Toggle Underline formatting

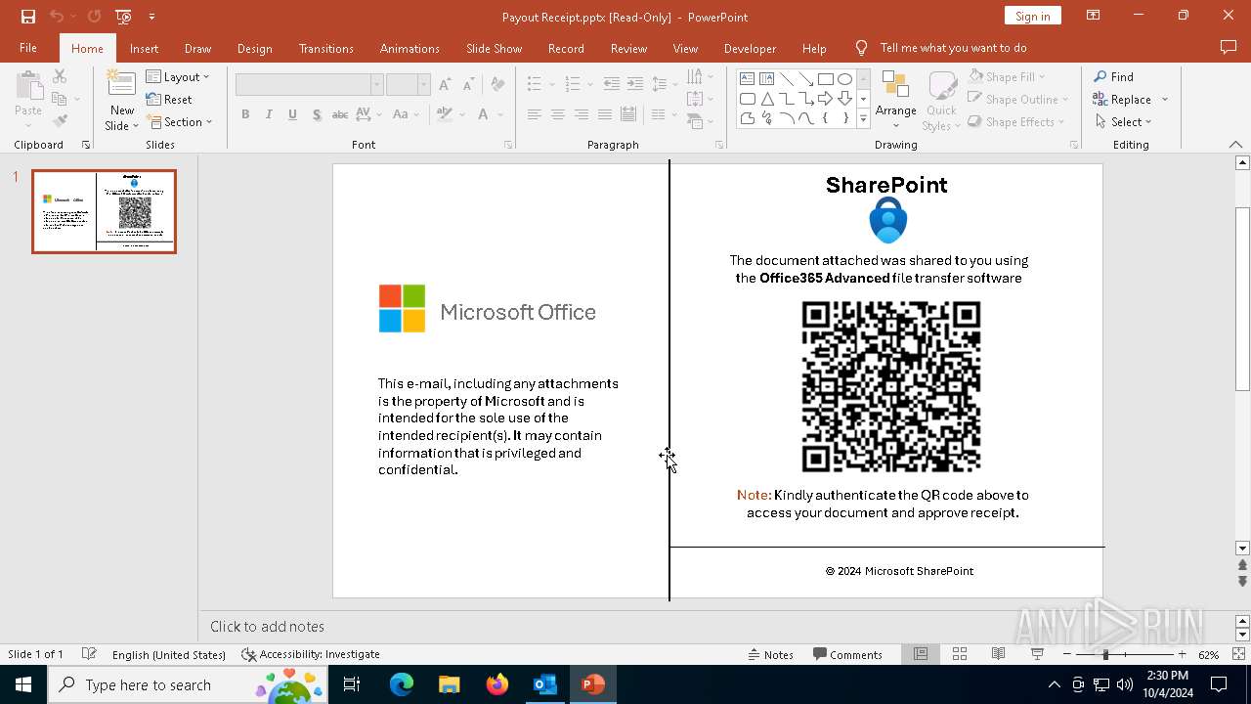[x=292, y=114]
